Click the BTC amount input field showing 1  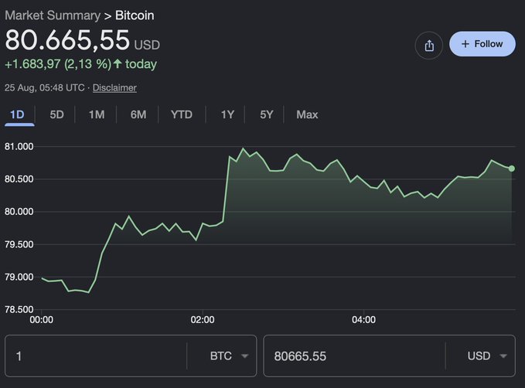pyautogui.click(x=96, y=356)
